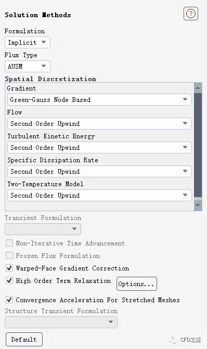
Task: Click the Default button
Action: [24, 340]
